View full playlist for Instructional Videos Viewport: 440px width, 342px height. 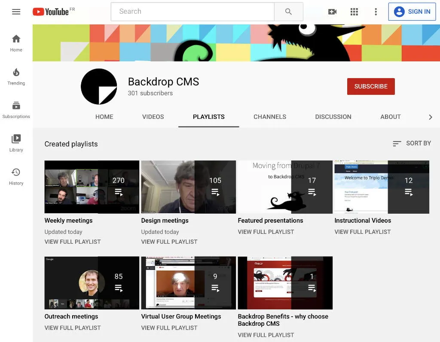tap(363, 232)
